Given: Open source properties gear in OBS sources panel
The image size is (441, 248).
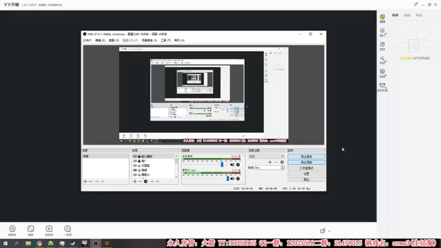Looking at the screenshot, I should tap(146, 181).
